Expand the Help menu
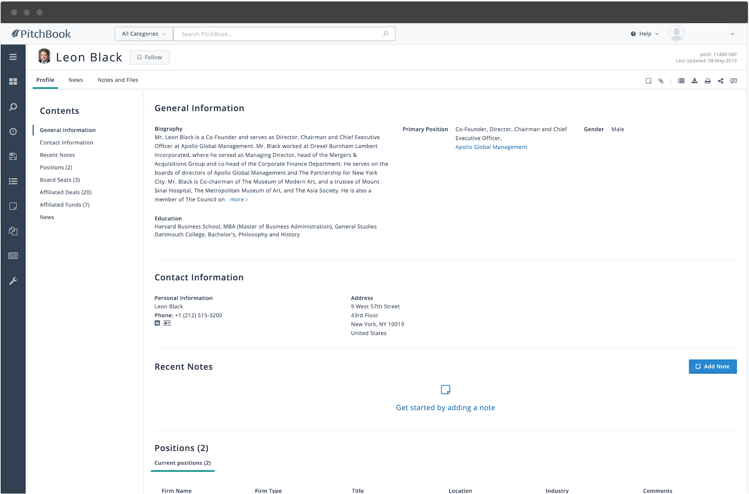This screenshot has width=749, height=494. [645, 34]
